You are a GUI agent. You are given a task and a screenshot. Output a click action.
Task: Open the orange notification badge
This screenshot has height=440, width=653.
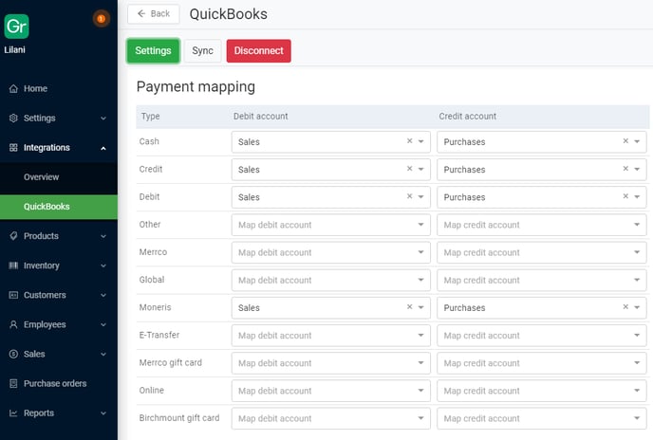[x=101, y=18]
